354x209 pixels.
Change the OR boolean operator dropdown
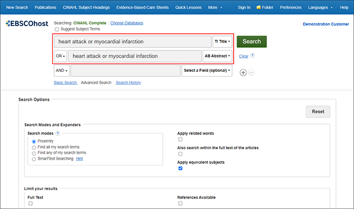click(60, 56)
